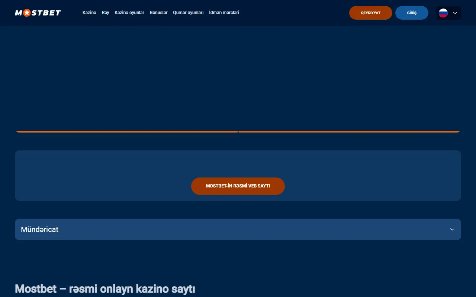Open the İdman mərcləri section
Image resolution: width=476 pixels, height=297 pixels.
(224, 13)
